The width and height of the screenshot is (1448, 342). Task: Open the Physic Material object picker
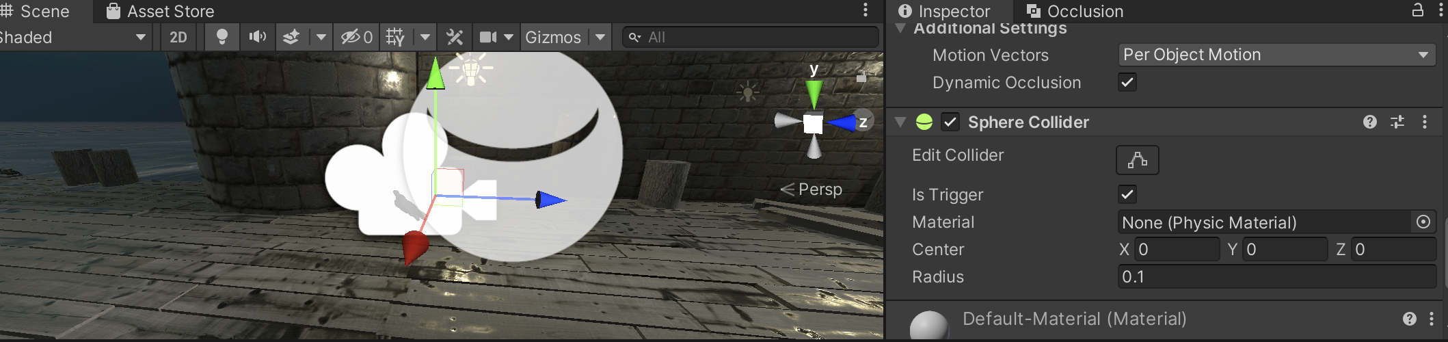1423,222
